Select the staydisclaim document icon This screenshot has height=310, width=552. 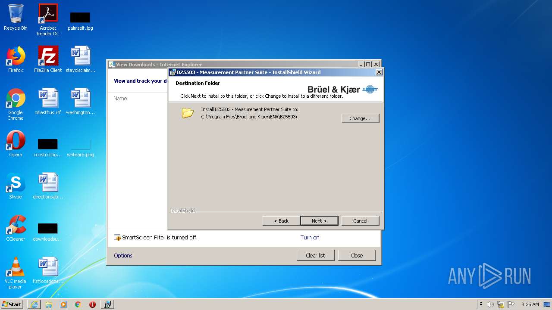[x=80, y=59]
